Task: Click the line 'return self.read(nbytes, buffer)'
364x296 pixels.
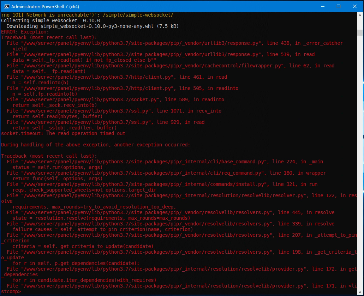Action: pos(57,116)
